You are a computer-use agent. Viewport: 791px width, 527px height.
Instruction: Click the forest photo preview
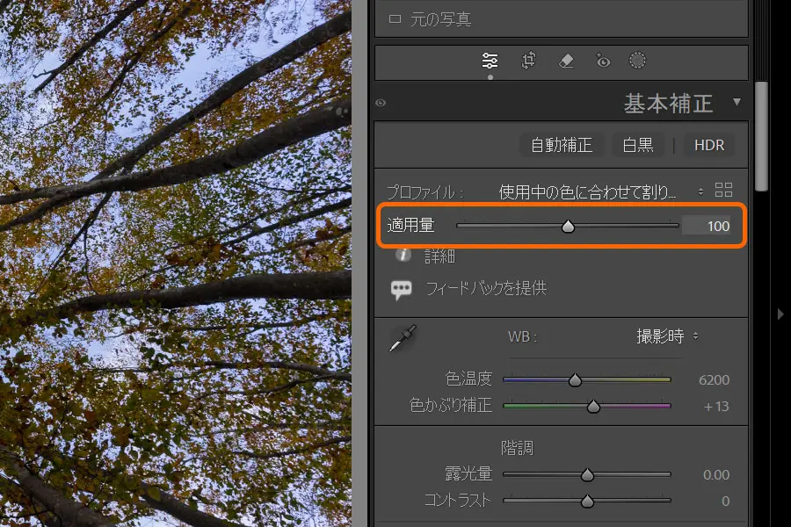pos(176,263)
